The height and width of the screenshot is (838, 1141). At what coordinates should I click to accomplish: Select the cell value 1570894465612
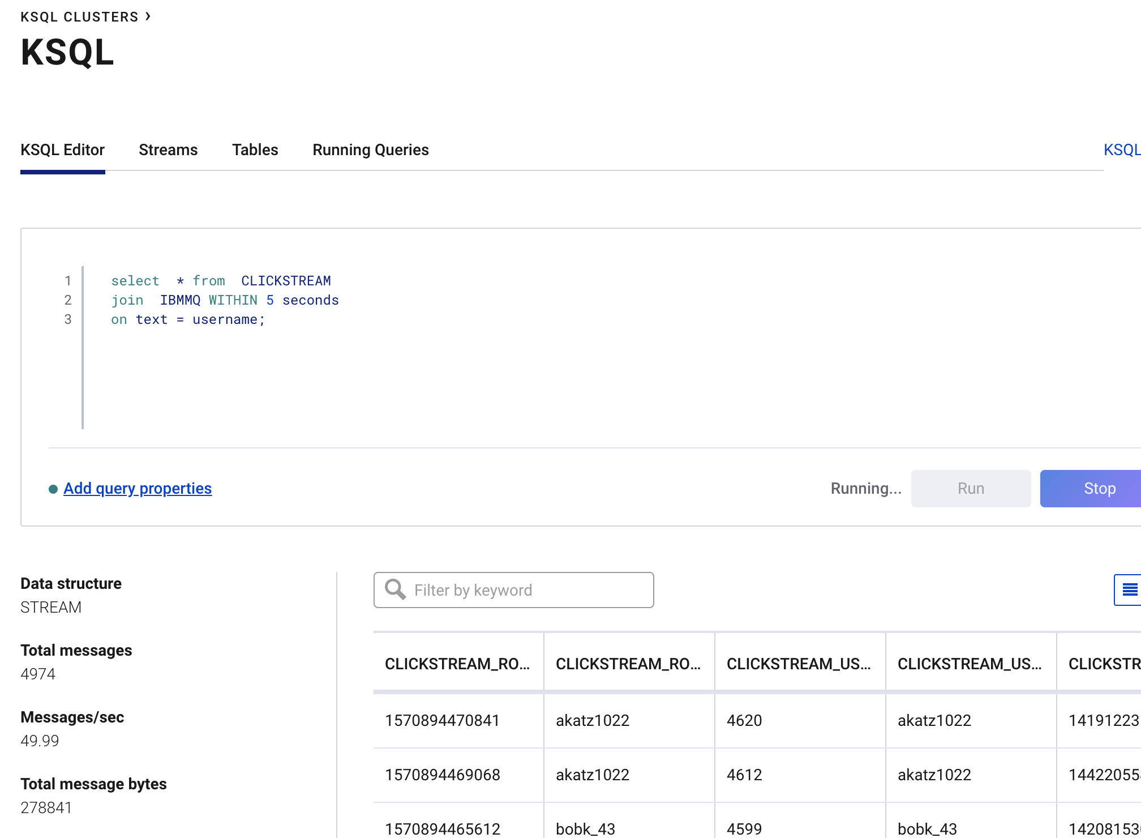pyautogui.click(x=443, y=829)
